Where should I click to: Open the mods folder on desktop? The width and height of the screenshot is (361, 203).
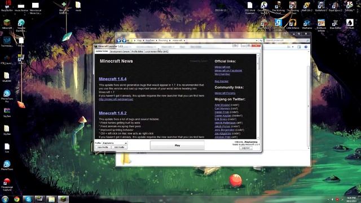[x=78, y=6]
